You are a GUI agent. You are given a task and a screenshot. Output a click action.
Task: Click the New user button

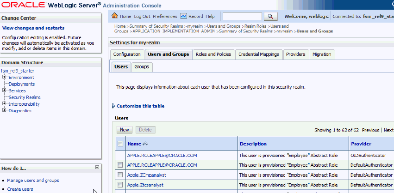click(x=125, y=130)
